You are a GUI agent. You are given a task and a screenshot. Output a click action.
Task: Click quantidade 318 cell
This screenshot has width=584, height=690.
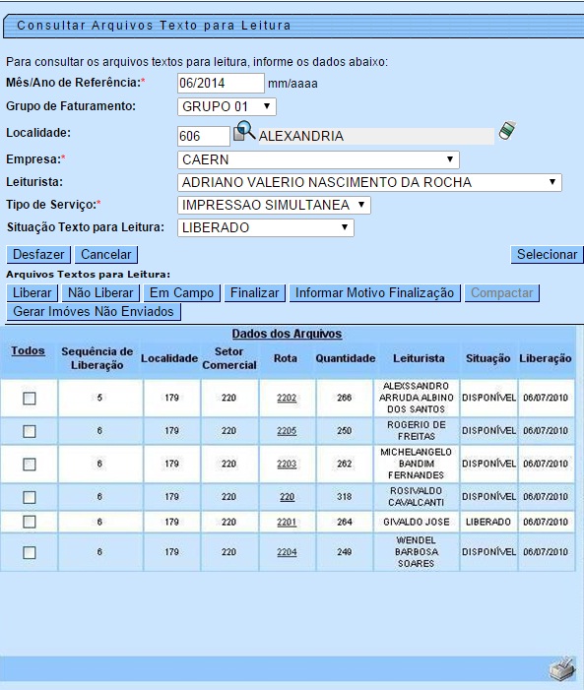point(345,497)
